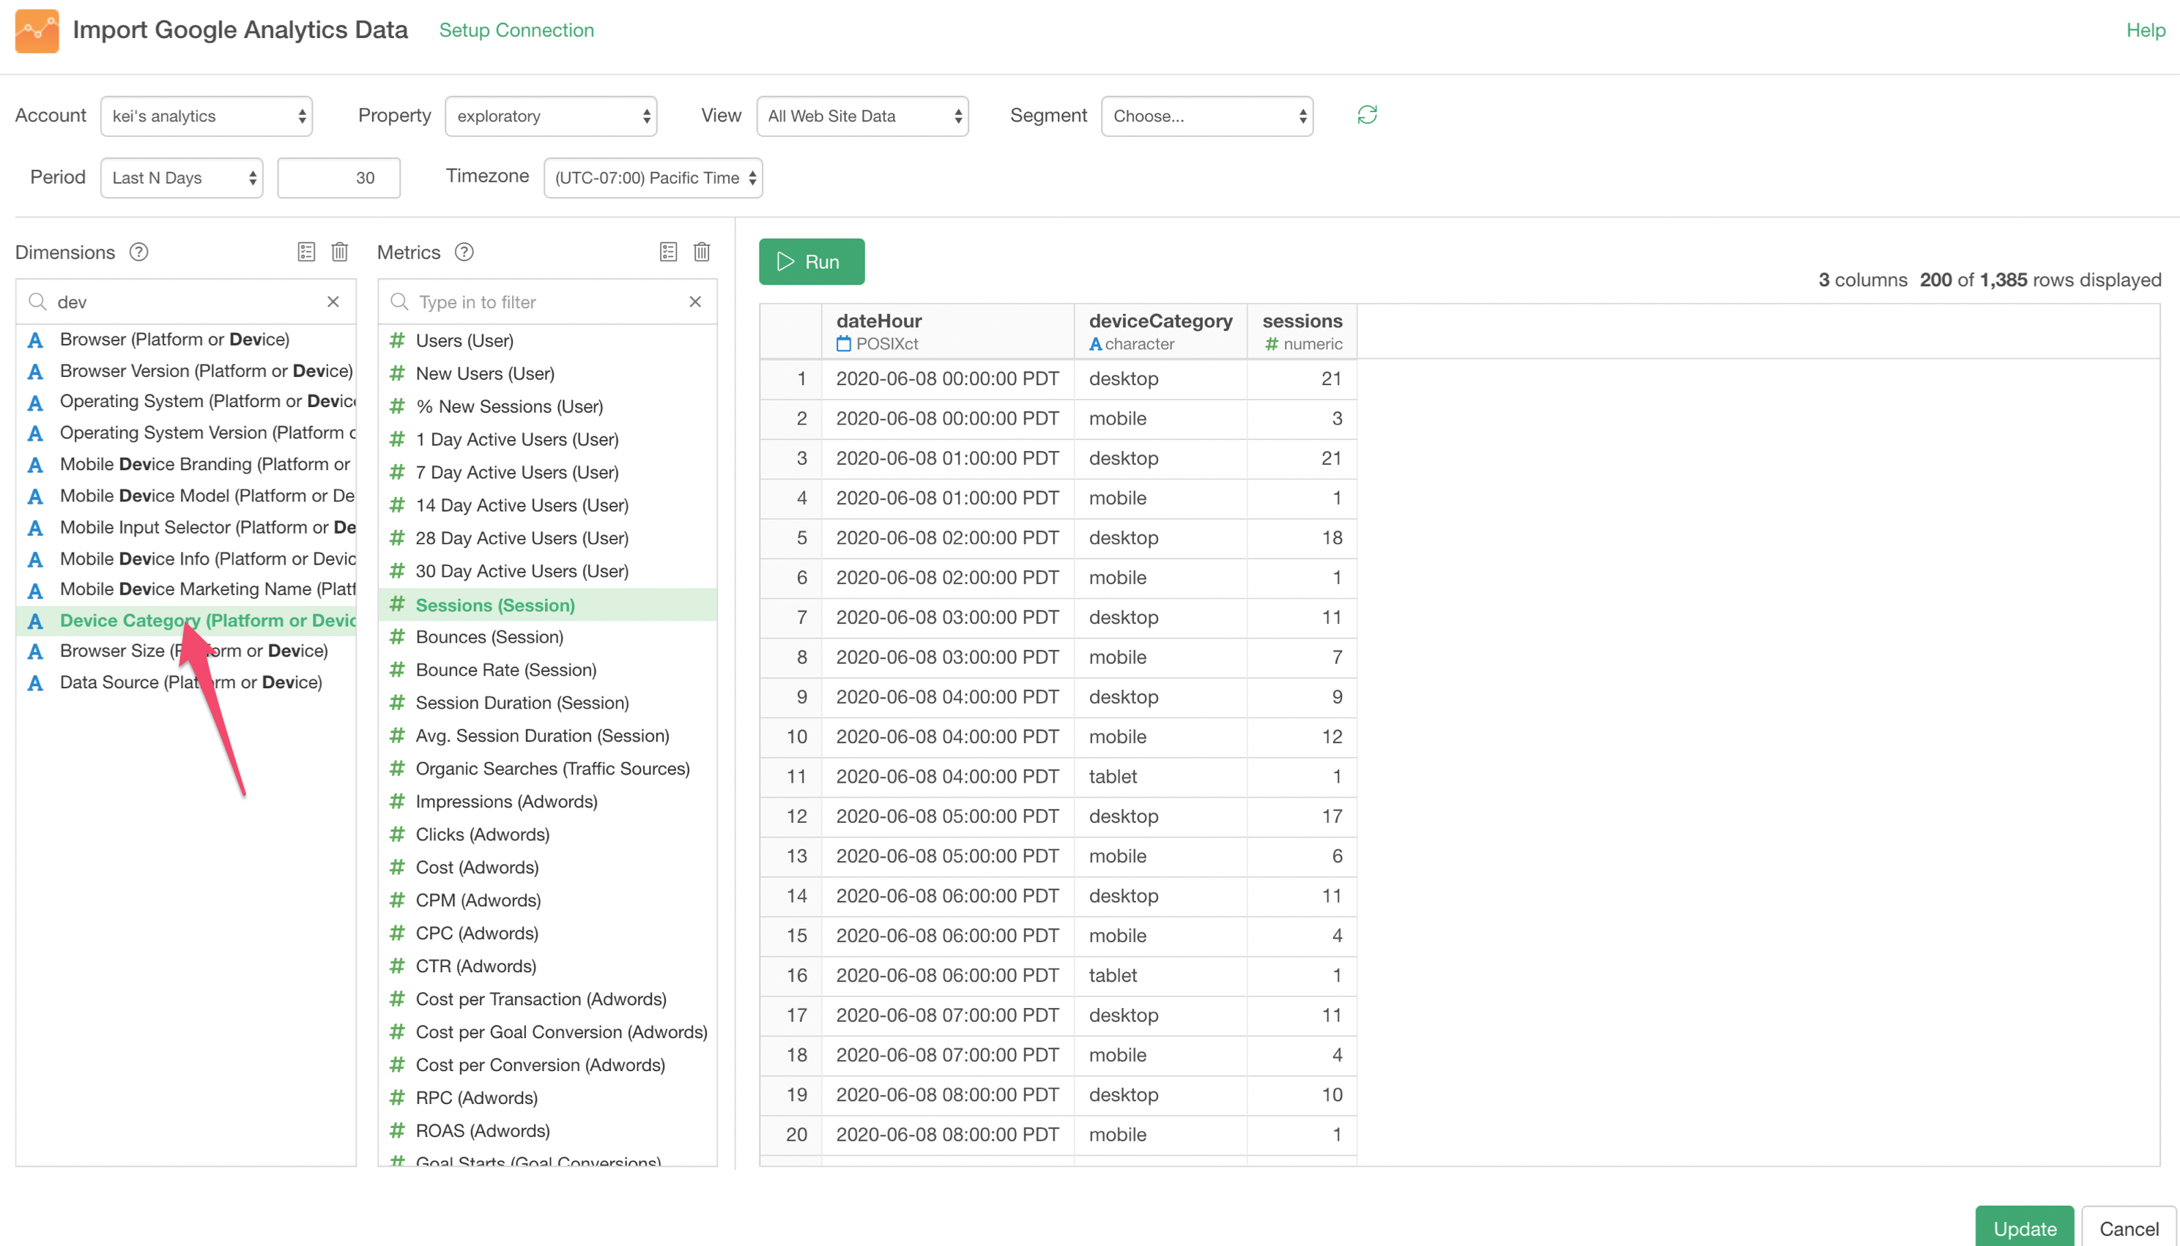Click the numeric hash icon under sessions

tap(1272, 343)
